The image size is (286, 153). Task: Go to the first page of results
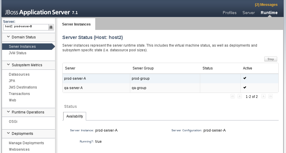point(233,96)
